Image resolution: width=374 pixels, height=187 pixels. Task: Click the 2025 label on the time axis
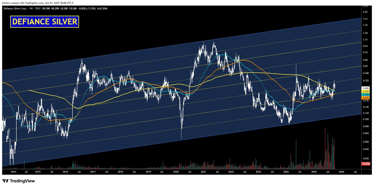[x=314, y=171]
